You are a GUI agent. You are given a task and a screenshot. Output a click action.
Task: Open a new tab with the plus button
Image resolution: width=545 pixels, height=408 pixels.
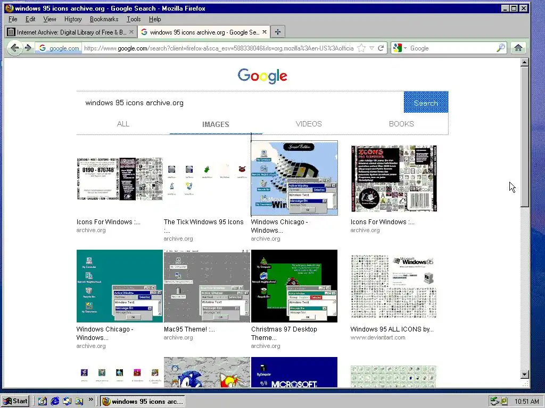(278, 32)
